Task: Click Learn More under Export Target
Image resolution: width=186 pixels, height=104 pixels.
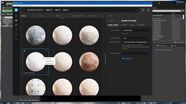Action: coord(125,34)
